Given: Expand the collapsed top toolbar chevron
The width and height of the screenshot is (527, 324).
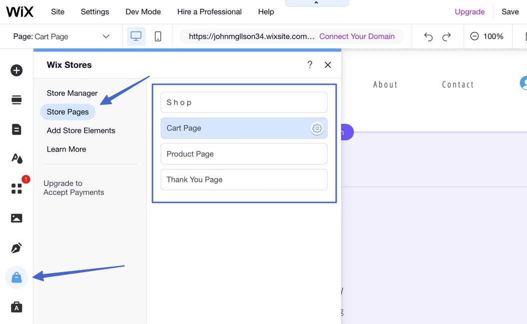Looking at the screenshot, I should 317,2.
